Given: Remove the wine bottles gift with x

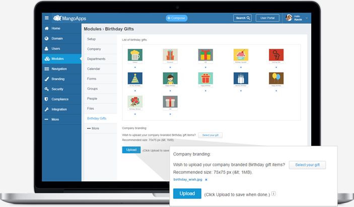Looking at the screenshot, I should pos(241,91).
